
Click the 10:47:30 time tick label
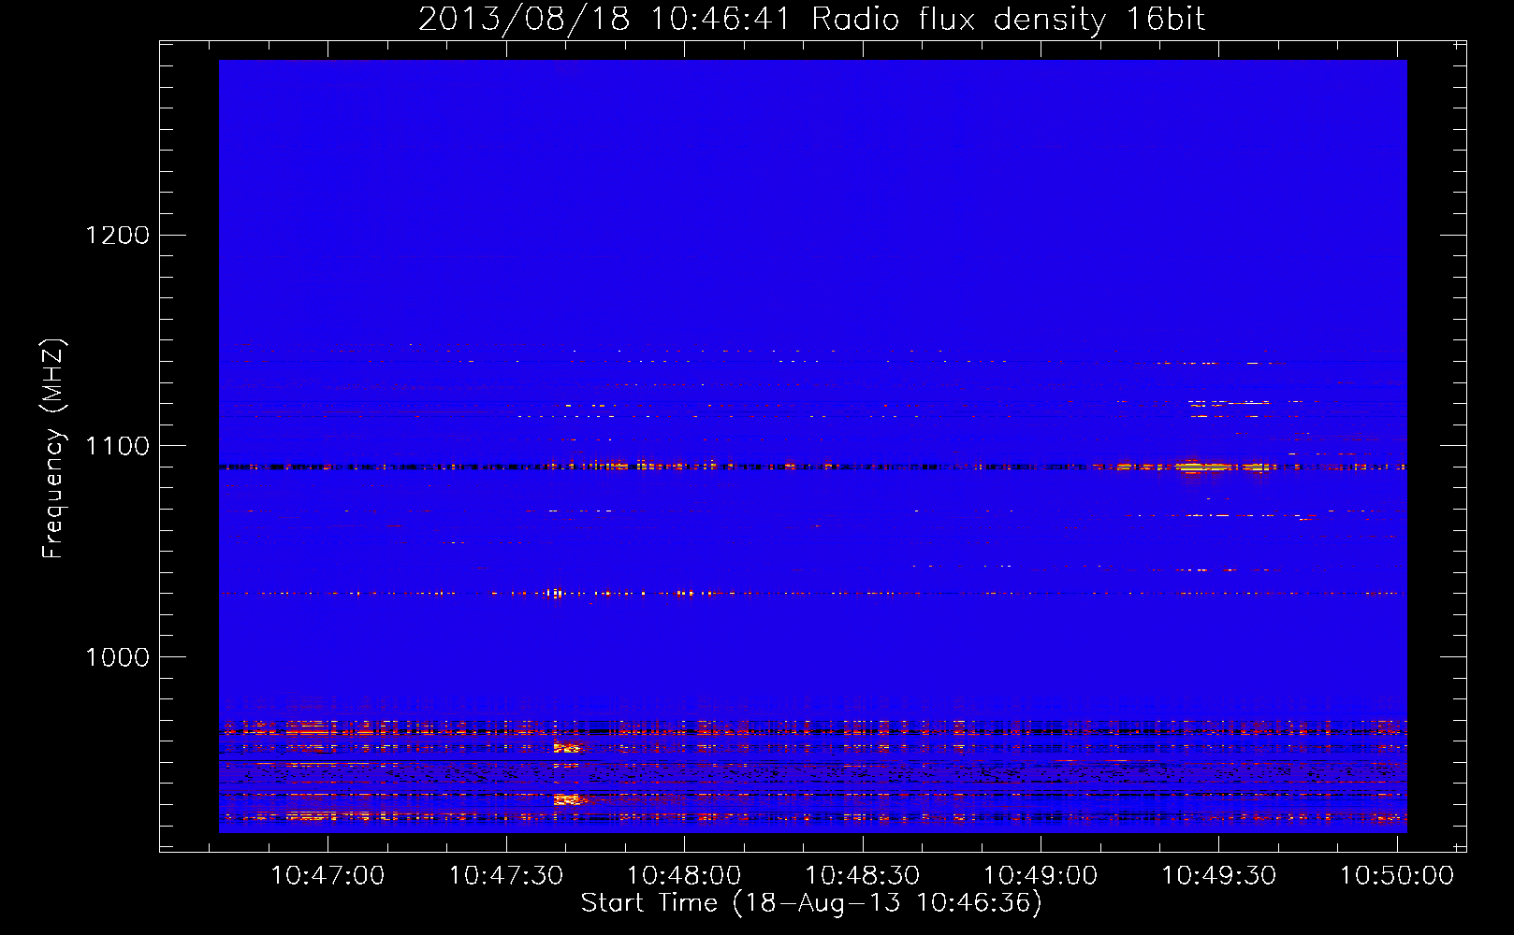pos(506,876)
